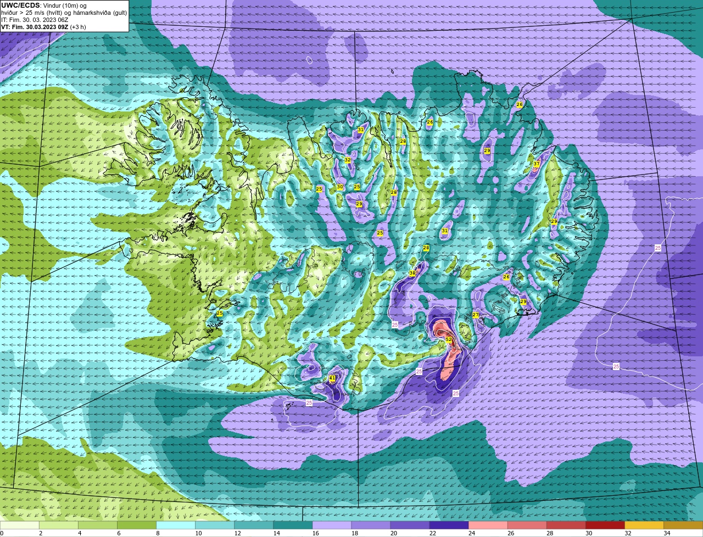The width and height of the screenshot is (703, 537).
Task: Click the gold swatch above 34
Action: pyautogui.click(x=683, y=525)
